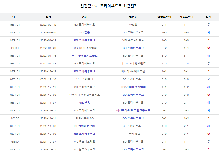
Task: Click away team 바이어 04 레버쿠젠
Action: click(x=133, y=71)
